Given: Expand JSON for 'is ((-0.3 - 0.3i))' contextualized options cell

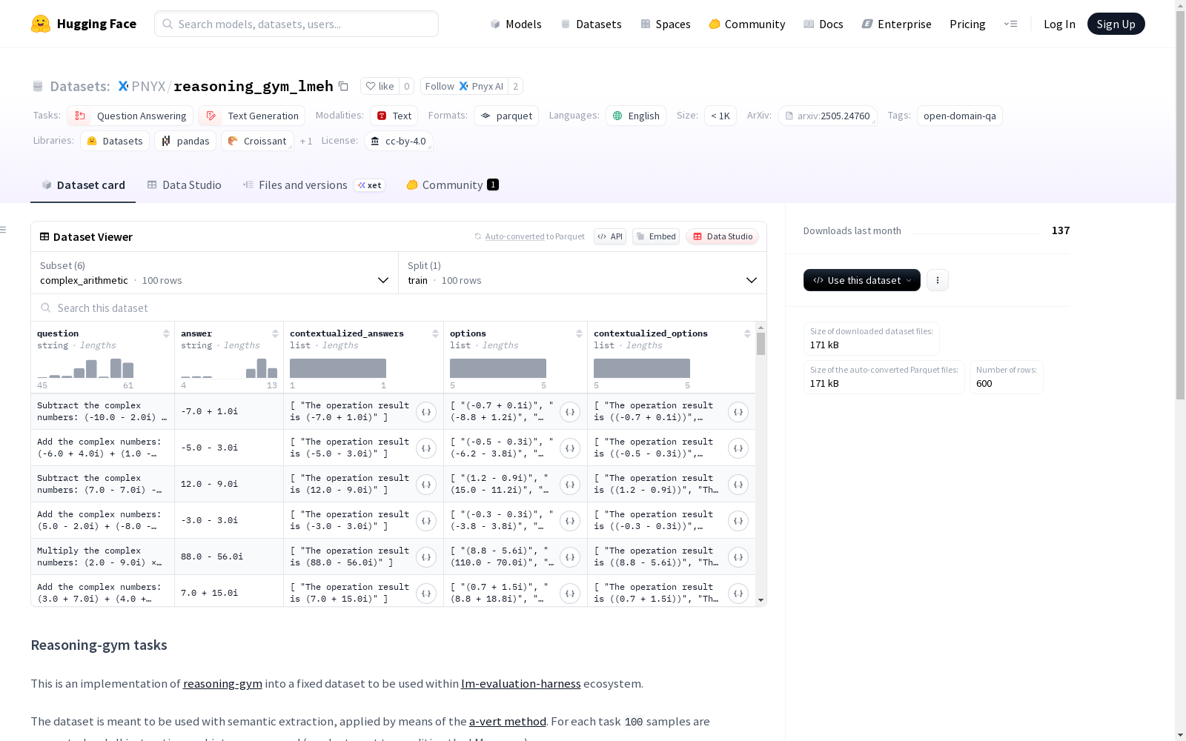Looking at the screenshot, I should point(738,521).
